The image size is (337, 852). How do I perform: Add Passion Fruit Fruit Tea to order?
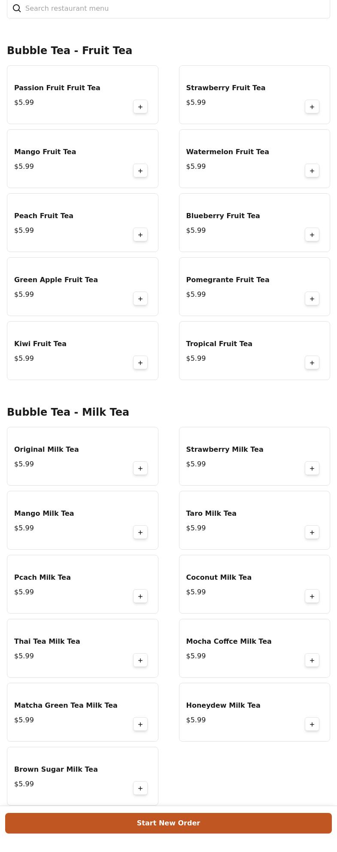pos(140,107)
